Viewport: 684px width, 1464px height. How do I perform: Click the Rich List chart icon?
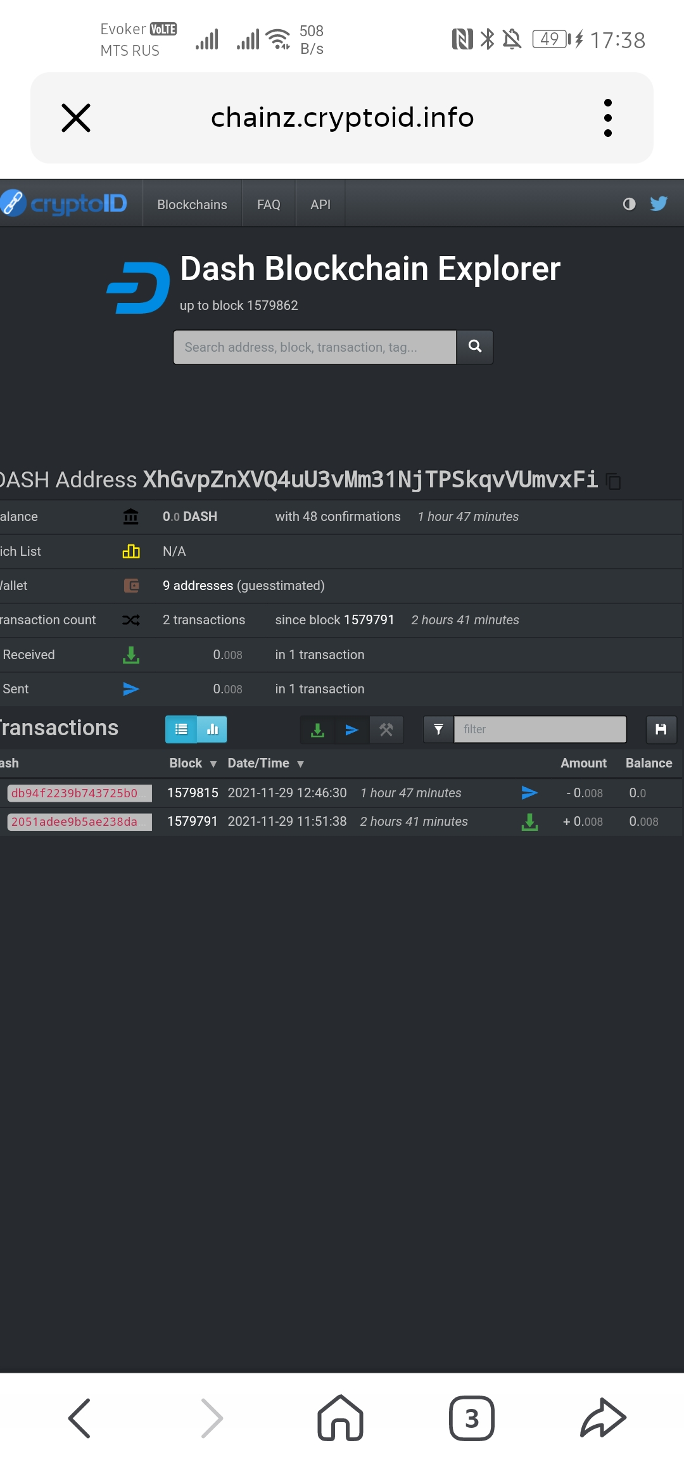click(131, 551)
